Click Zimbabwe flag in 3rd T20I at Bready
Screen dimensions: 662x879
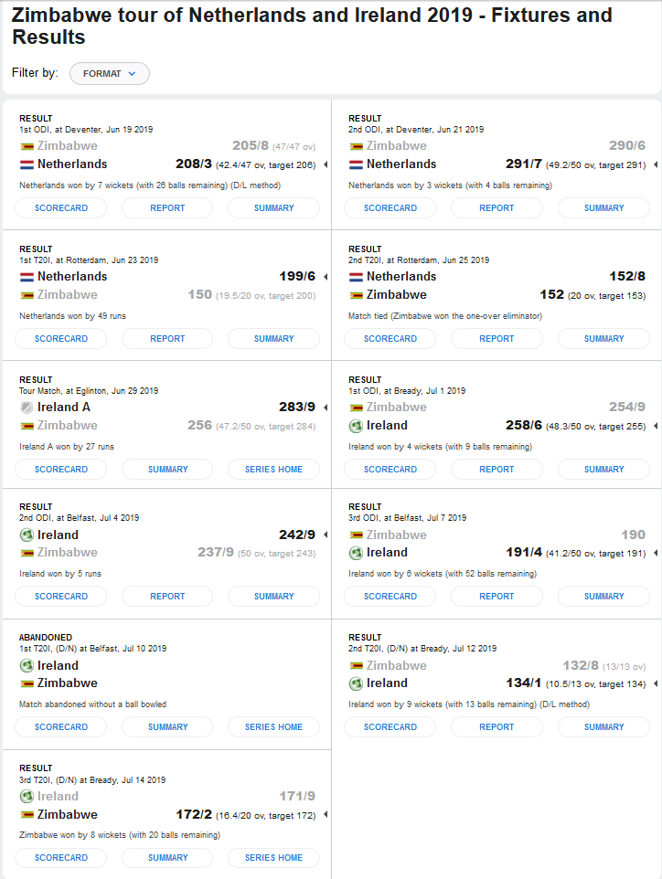point(27,815)
